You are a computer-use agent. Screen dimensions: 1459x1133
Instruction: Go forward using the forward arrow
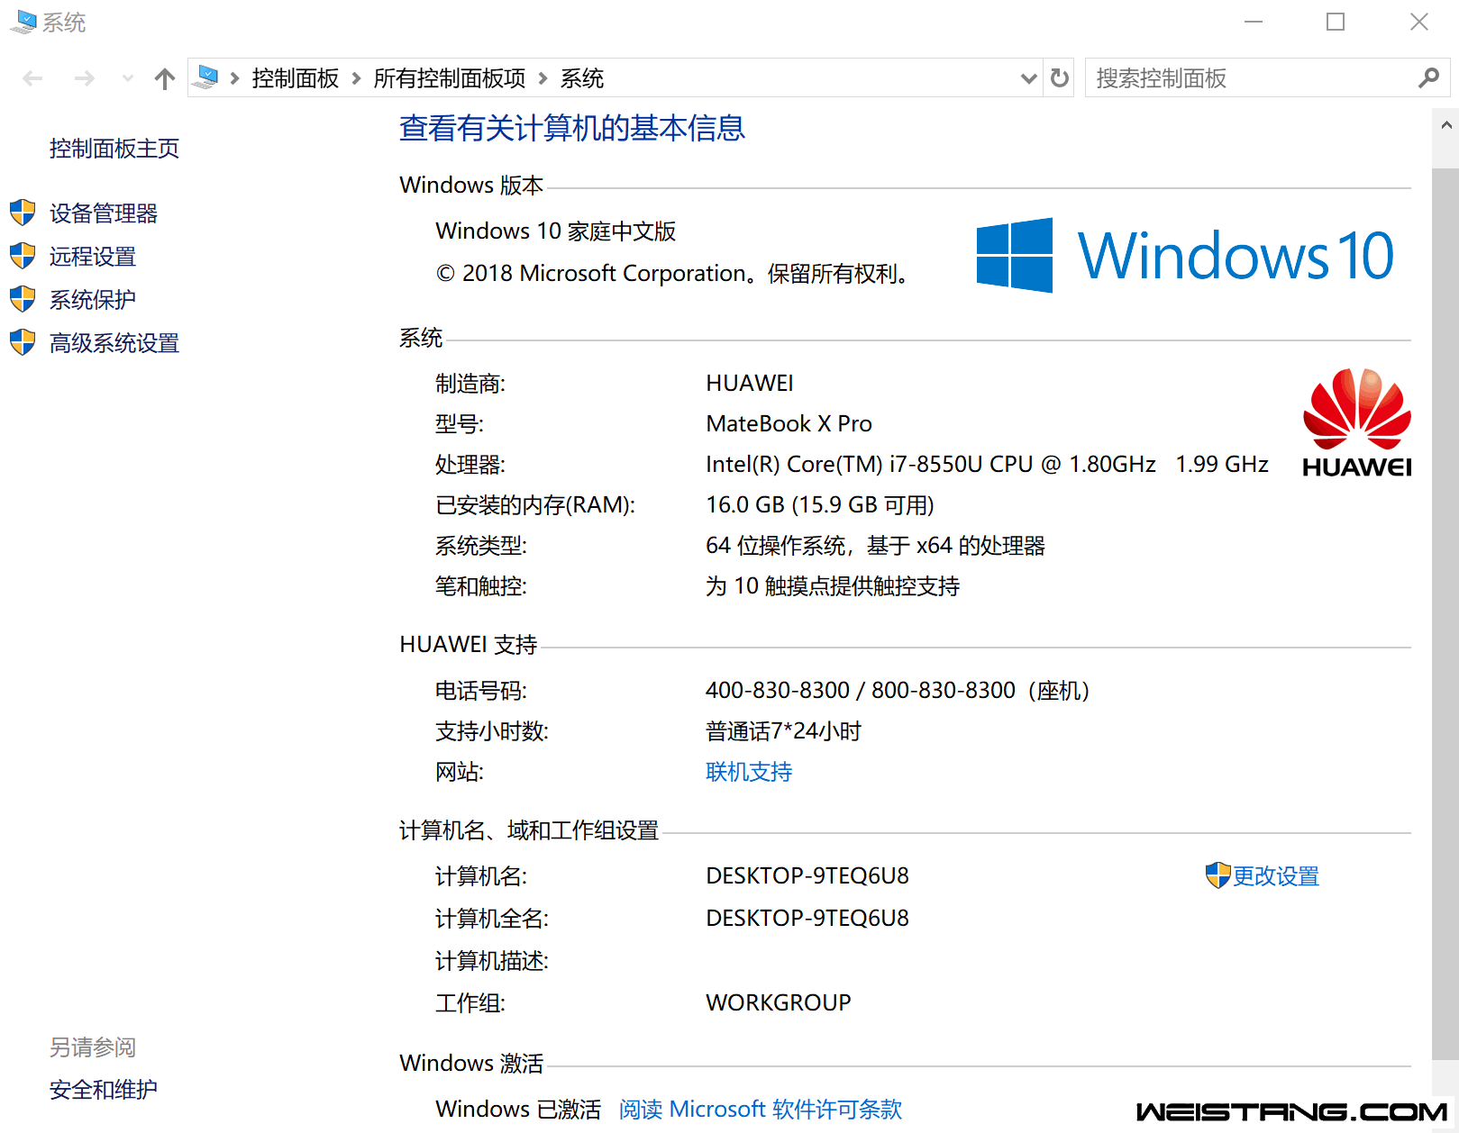click(x=85, y=78)
